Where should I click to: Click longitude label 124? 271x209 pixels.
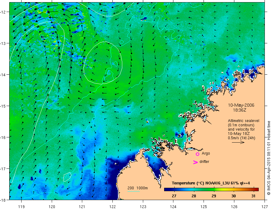tap(173, 207)
